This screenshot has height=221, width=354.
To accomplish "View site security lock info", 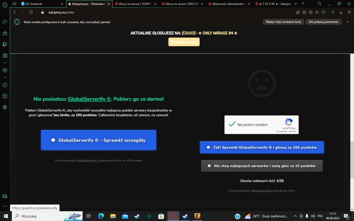I will [x=42, y=12].
